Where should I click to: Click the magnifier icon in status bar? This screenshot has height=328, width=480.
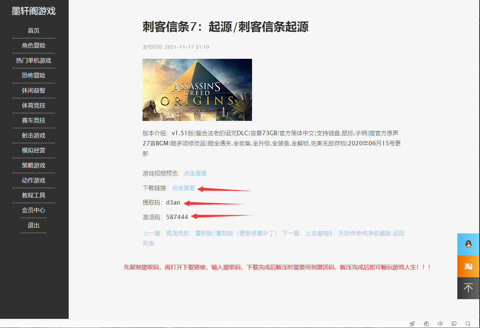coord(468,324)
